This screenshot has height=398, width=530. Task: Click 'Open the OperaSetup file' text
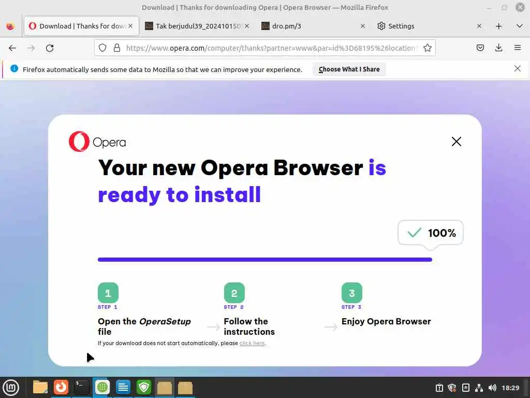coord(144,326)
